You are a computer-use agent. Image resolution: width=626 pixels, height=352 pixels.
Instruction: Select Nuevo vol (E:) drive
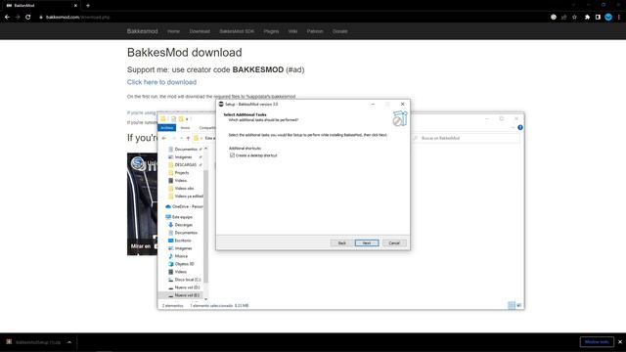187,295
